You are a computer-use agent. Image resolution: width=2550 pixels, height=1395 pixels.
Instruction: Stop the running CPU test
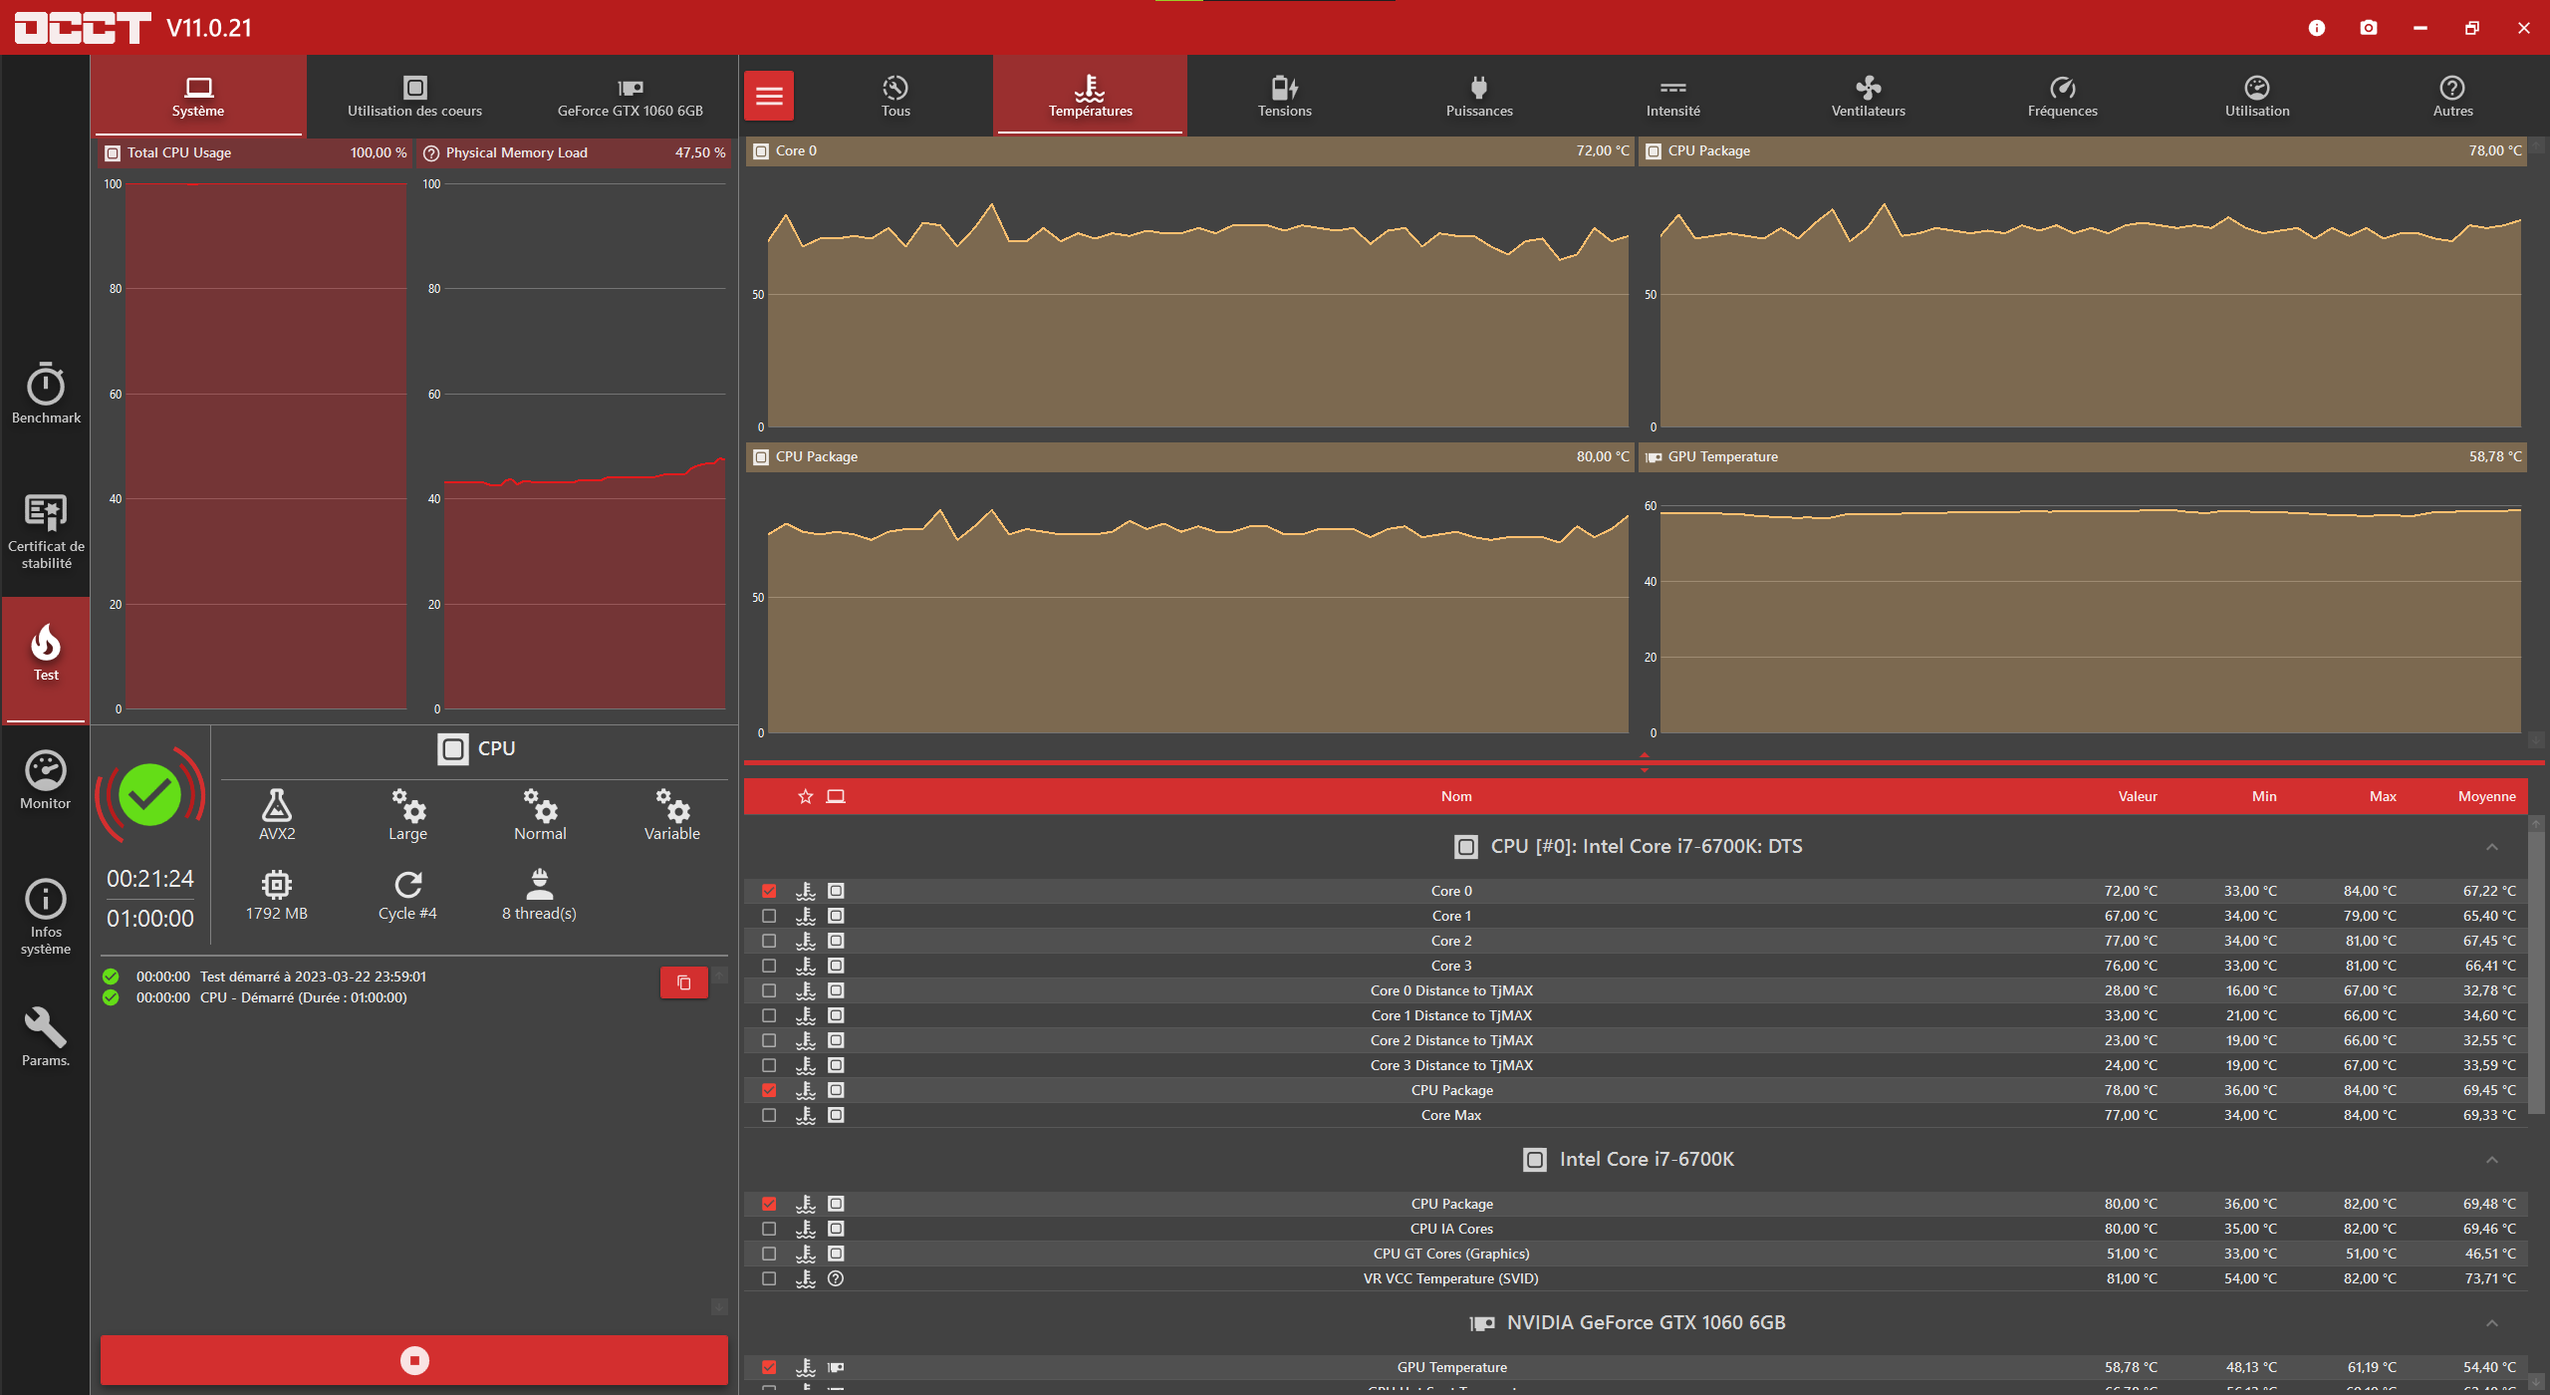(414, 1360)
